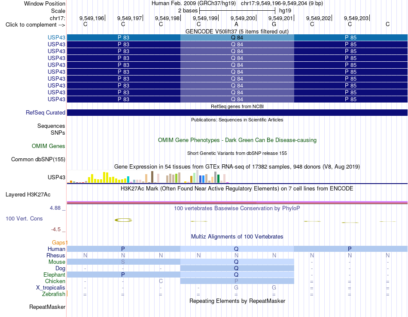Open the GENCODE V50lift37 track title
The width and height of the screenshot is (408, 317).
coord(237,31)
